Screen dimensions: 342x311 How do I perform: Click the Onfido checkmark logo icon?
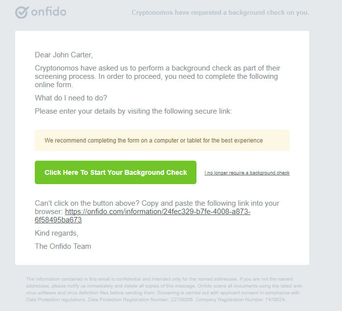point(22,12)
